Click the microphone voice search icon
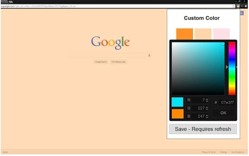 pyautogui.click(x=149, y=55)
